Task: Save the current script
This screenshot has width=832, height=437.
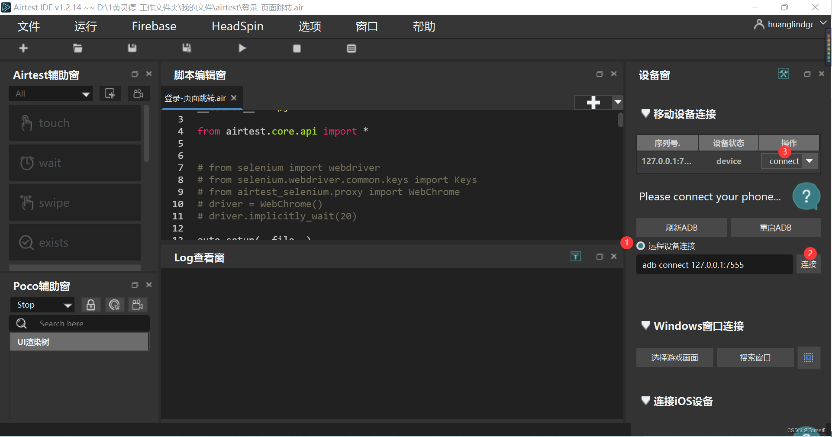Action: click(x=132, y=48)
